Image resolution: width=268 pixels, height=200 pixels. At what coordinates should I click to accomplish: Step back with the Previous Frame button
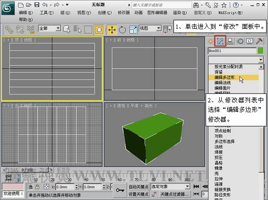(205, 186)
